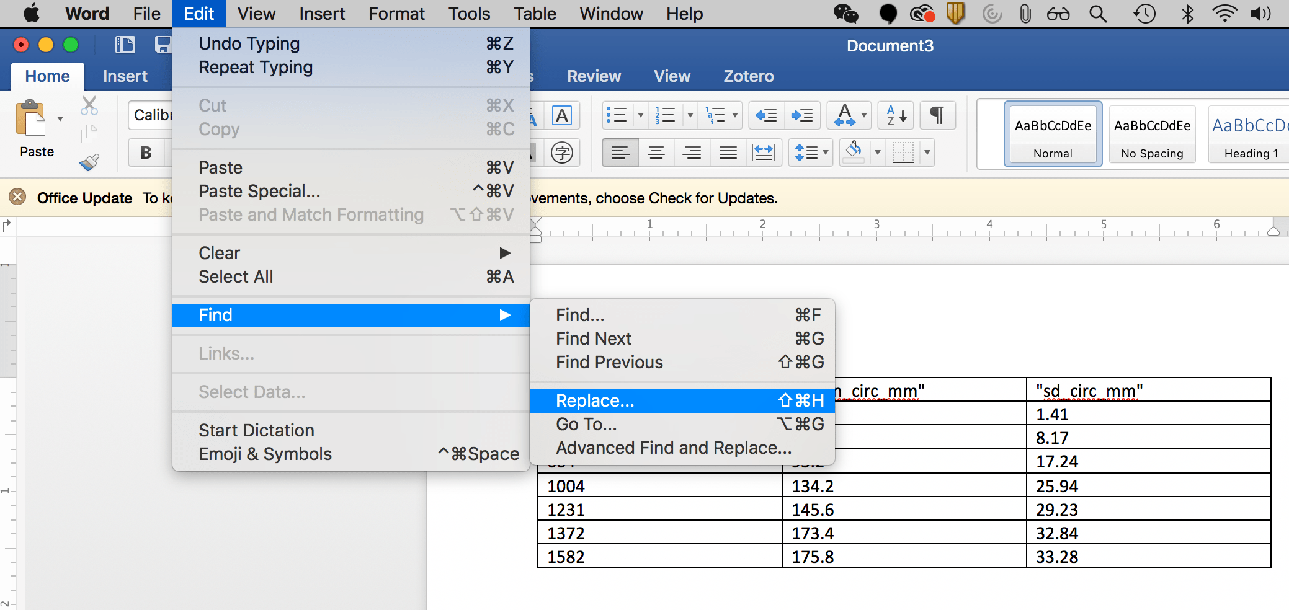Open the shading color dropdown arrow
1289x610 pixels.
tap(878, 152)
